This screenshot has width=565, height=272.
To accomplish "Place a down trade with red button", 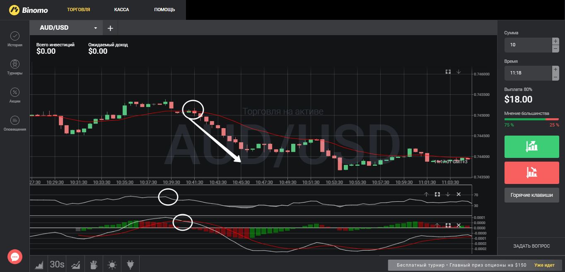I will pyautogui.click(x=531, y=173).
